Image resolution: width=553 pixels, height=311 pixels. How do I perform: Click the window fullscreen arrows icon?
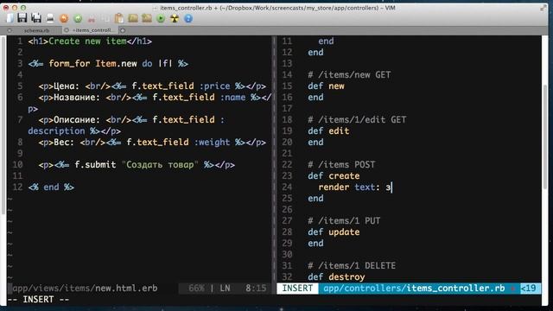click(543, 8)
